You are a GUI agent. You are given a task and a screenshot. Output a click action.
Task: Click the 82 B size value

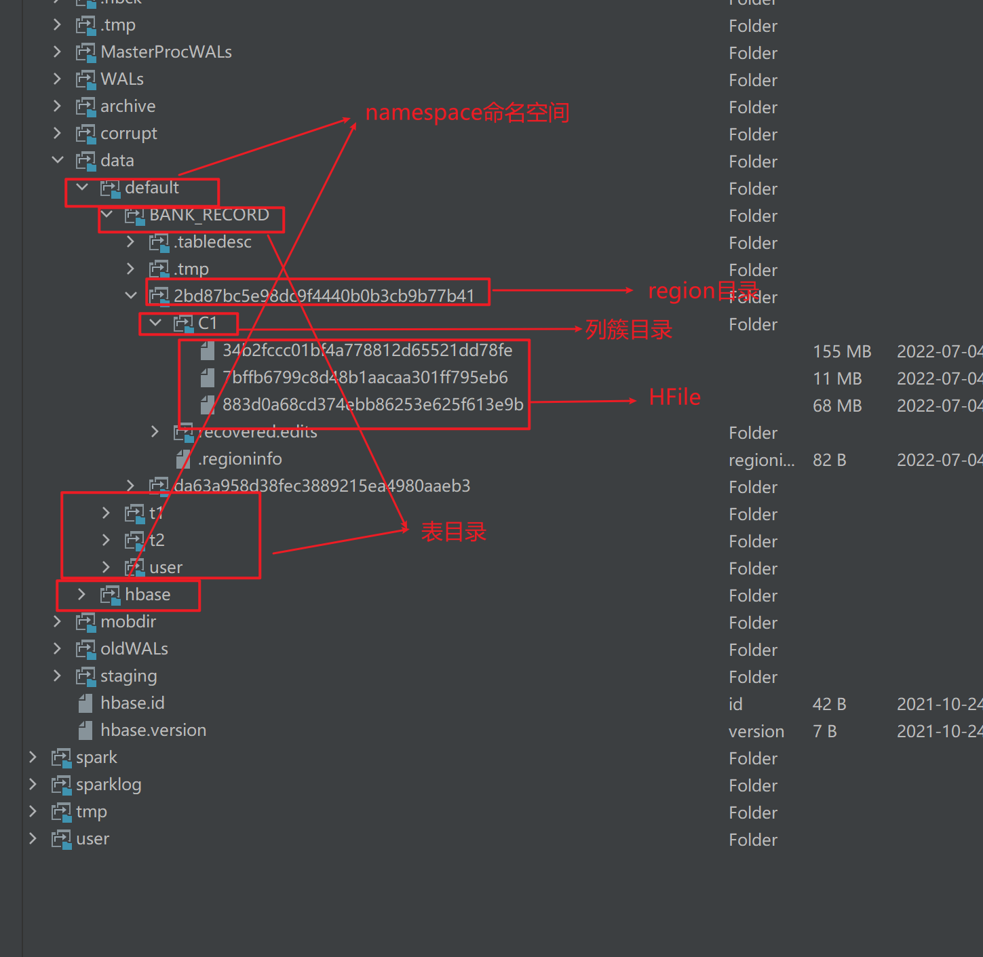click(829, 460)
